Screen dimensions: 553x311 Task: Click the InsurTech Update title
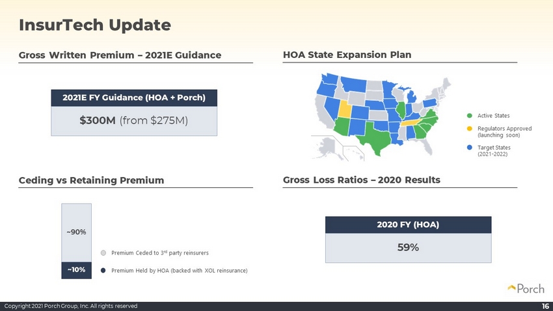point(95,25)
